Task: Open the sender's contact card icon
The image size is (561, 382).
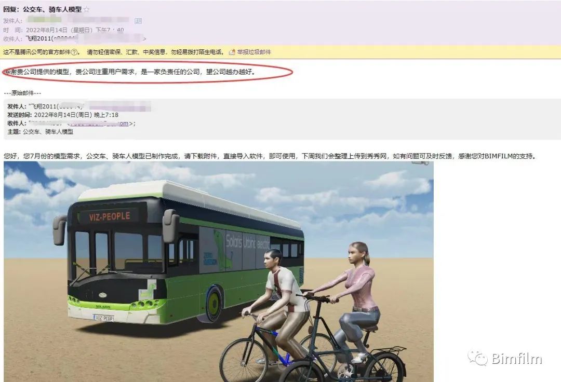Action: tap(138, 21)
